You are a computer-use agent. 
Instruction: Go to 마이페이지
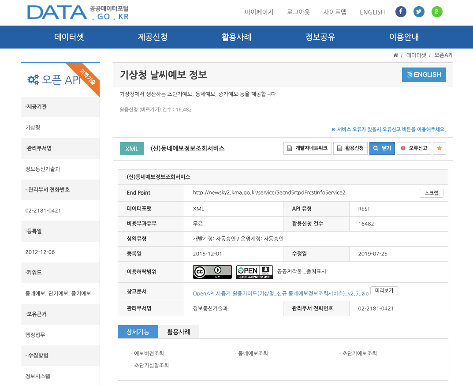pyautogui.click(x=259, y=12)
